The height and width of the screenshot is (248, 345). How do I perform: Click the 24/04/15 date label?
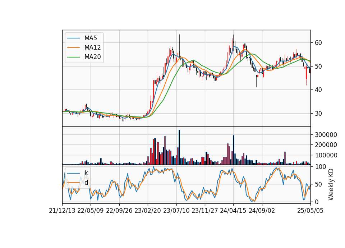point(233,211)
